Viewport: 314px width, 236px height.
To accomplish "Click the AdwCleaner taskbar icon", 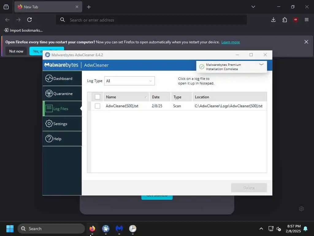I will [x=106, y=229].
